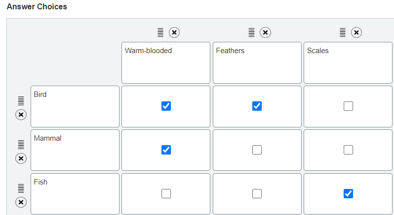The image size is (394, 215).
Task: Remove the Scales column via its X icon
Action: [356, 32]
